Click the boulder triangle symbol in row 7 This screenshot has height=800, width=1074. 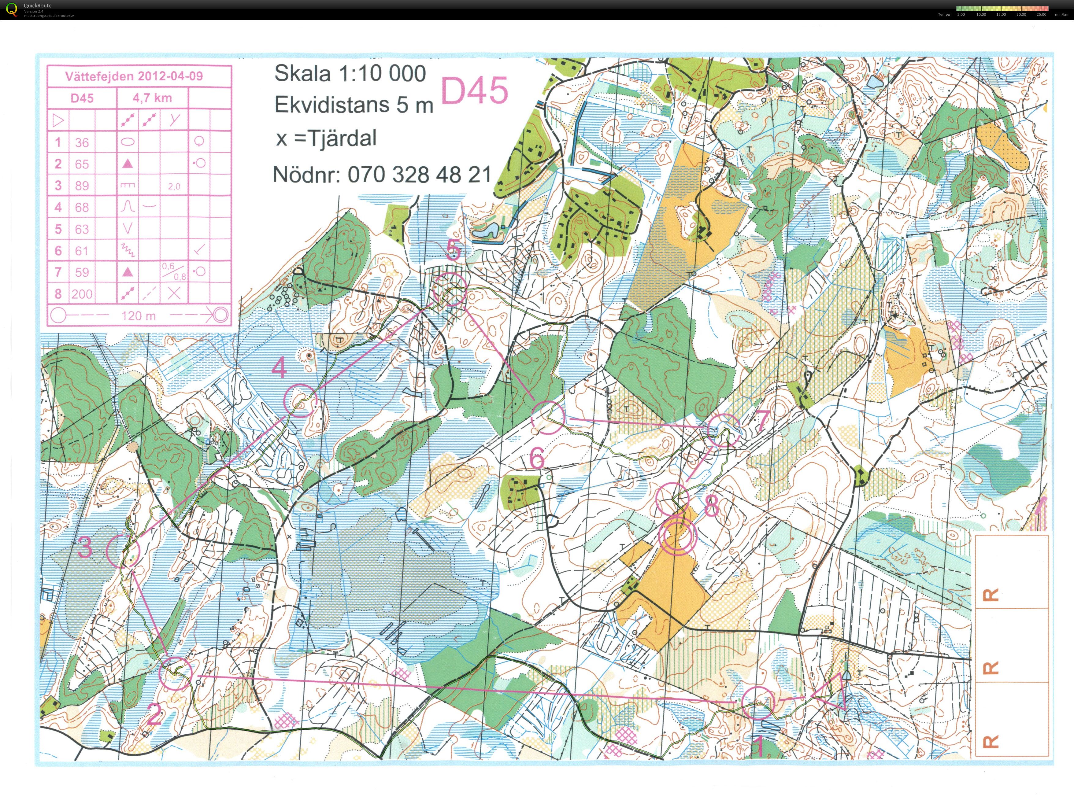(128, 272)
